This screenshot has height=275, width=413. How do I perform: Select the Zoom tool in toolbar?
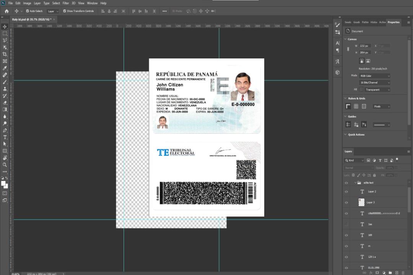pos(5,165)
